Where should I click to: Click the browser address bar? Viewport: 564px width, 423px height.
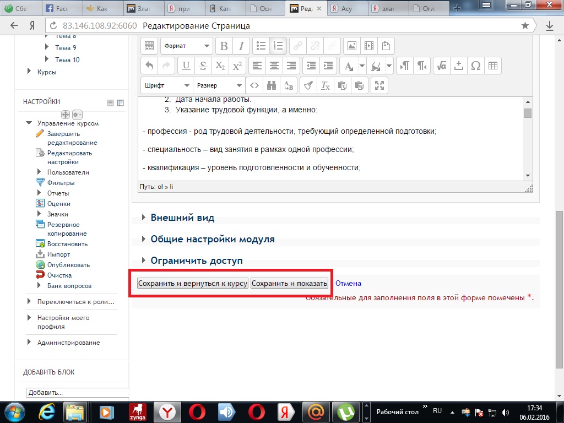[288, 25]
